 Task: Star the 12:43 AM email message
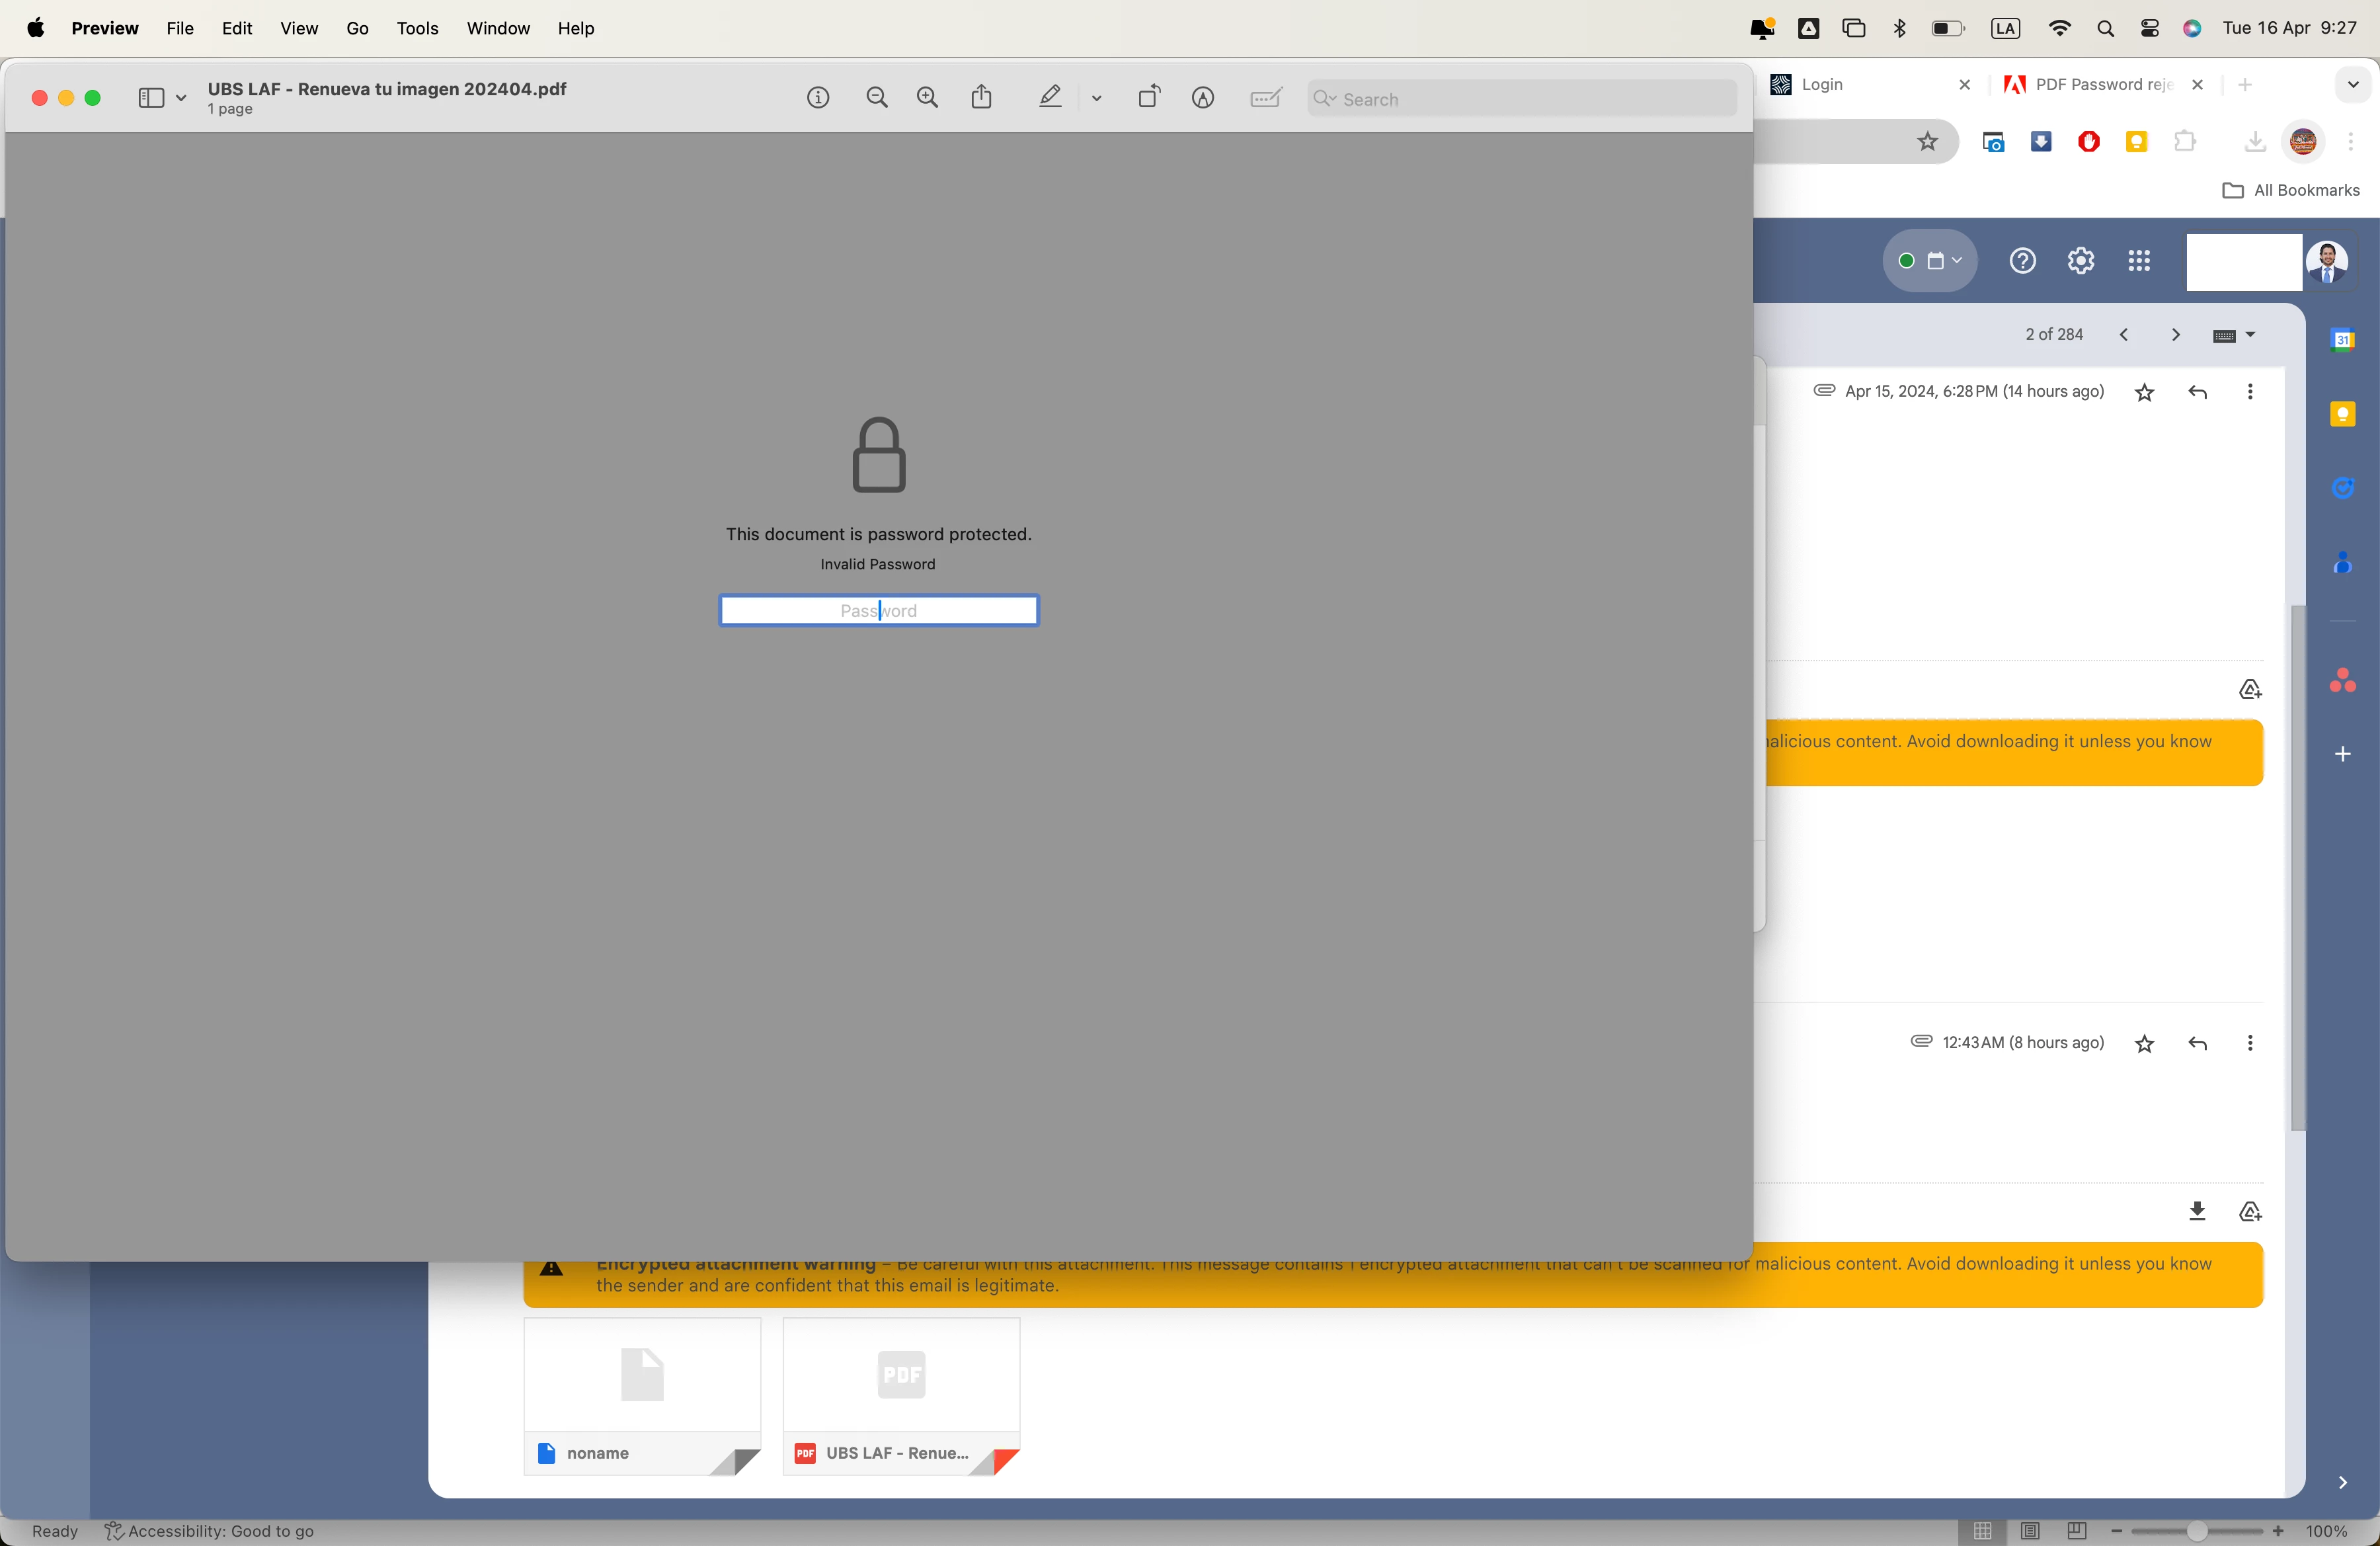(x=2144, y=1044)
